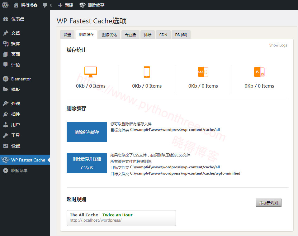This screenshot has width=298, height=236.
Task: Click the 外观 paintbrush icon
Action: [x=6, y=103]
